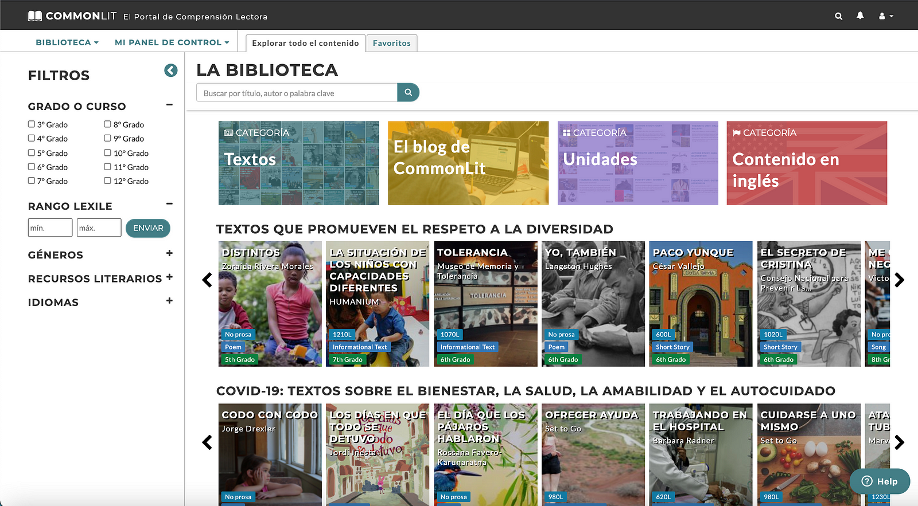Open Los días en que todo se detuvo
This screenshot has width=918, height=506.
pyautogui.click(x=378, y=454)
